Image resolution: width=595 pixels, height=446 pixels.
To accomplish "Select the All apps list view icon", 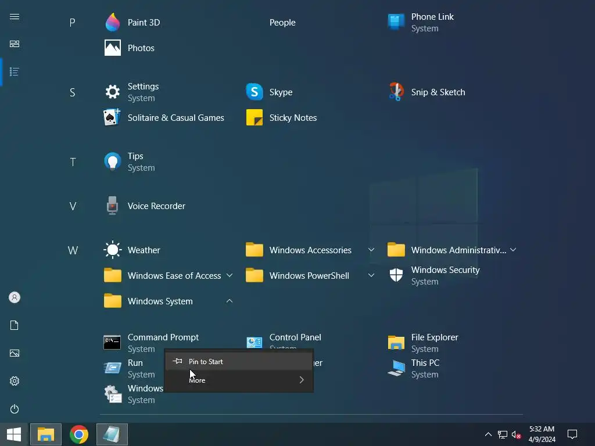I will point(15,71).
